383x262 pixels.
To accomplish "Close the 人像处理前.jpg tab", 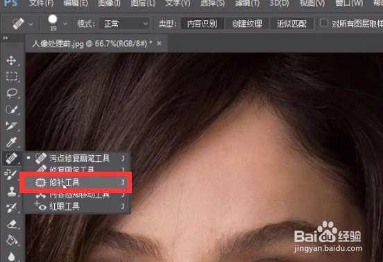I will coord(160,43).
